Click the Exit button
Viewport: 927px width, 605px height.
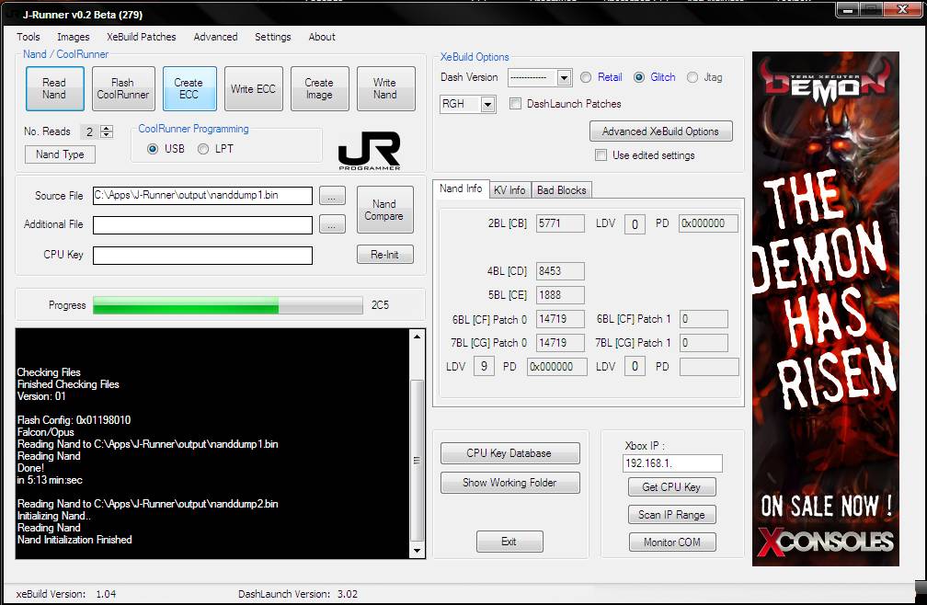point(509,542)
